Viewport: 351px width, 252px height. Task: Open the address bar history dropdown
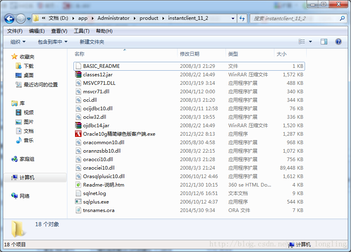click(233, 18)
